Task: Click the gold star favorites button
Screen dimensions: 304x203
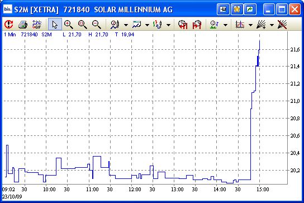Action: [237, 9]
